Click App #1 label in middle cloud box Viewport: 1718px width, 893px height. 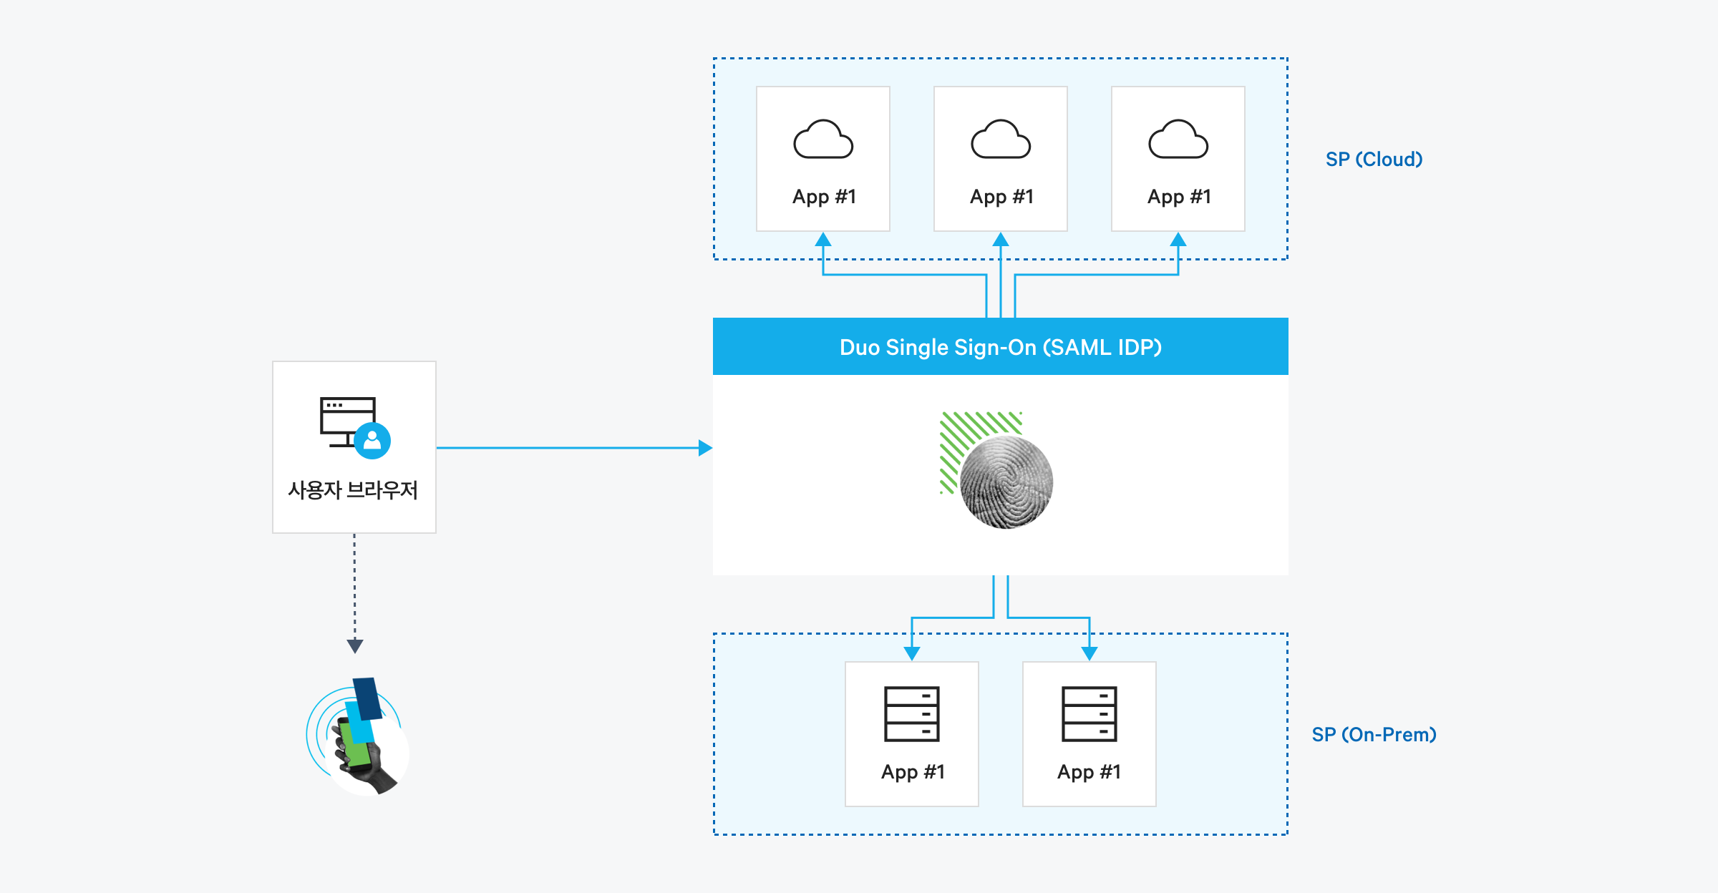point(1001,196)
